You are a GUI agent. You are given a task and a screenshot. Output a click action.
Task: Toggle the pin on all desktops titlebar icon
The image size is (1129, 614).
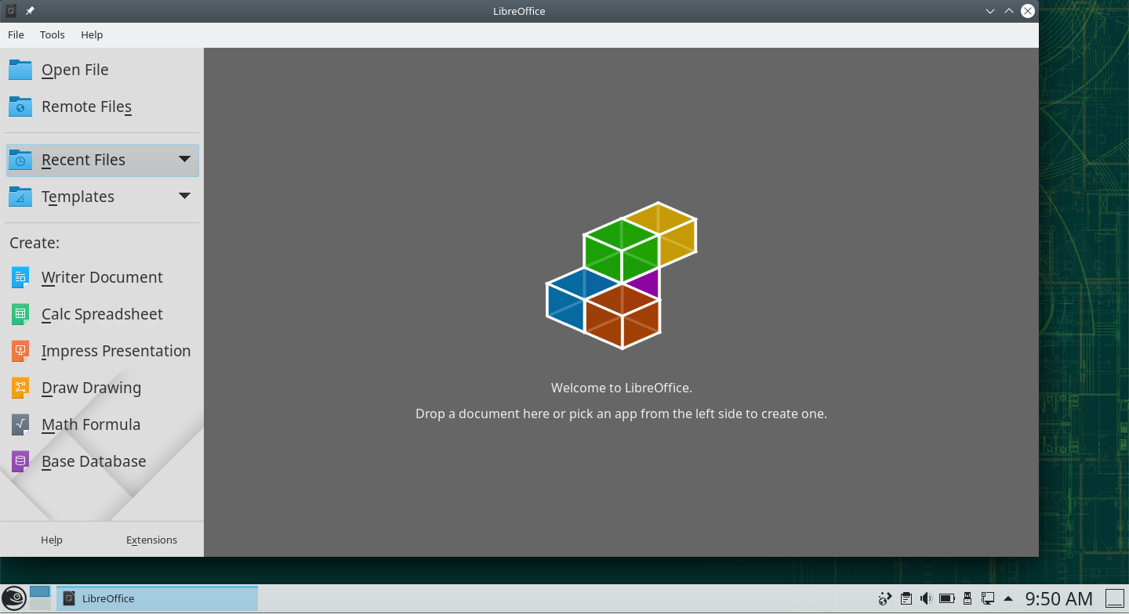[30, 11]
